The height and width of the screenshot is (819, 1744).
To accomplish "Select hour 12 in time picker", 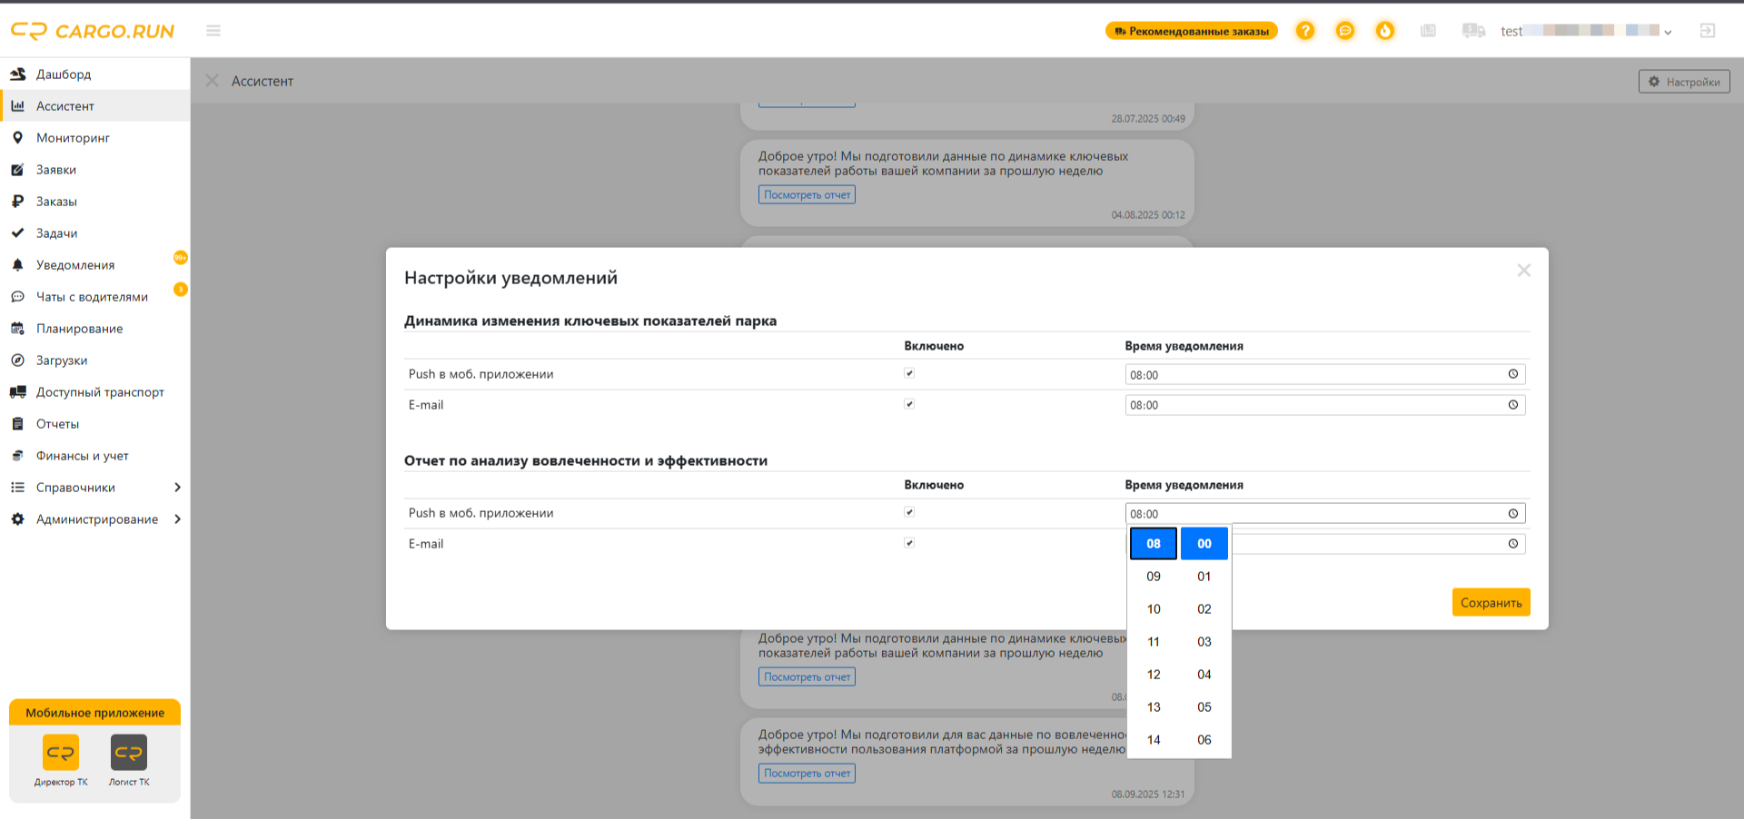I will point(1154,675).
